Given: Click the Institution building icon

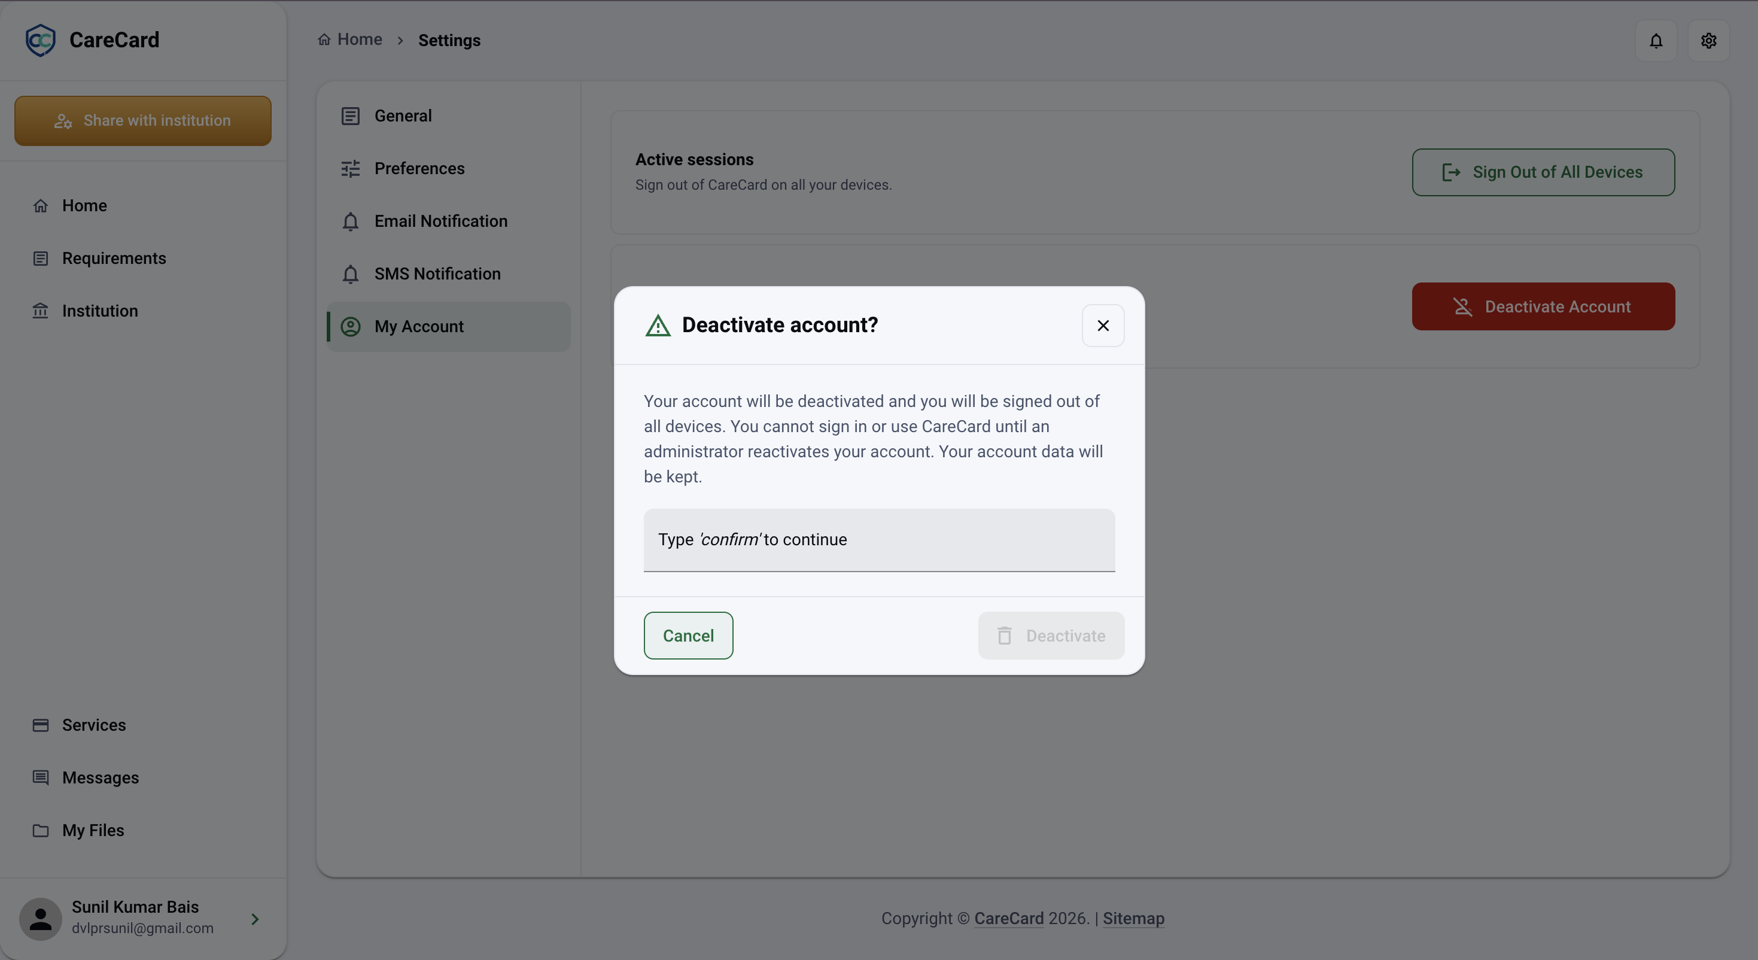Looking at the screenshot, I should tap(40, 311).
